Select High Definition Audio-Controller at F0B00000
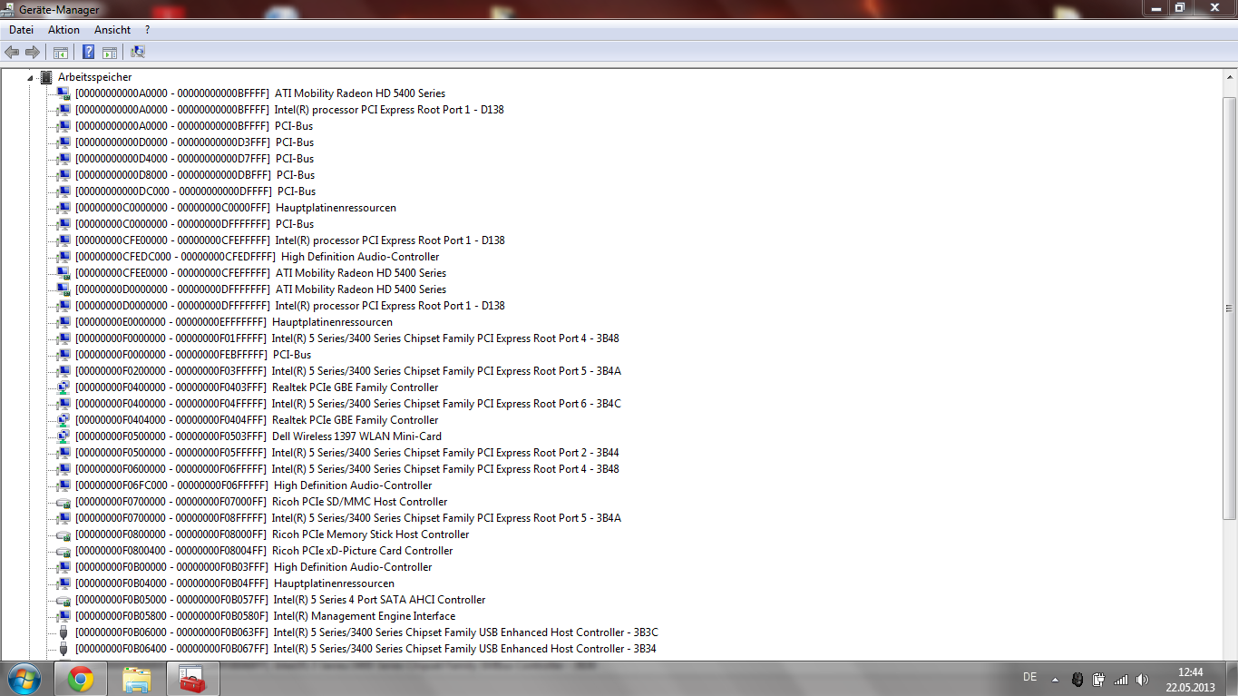The width and height of the screenshot is (1238, 696). (254, 567)
